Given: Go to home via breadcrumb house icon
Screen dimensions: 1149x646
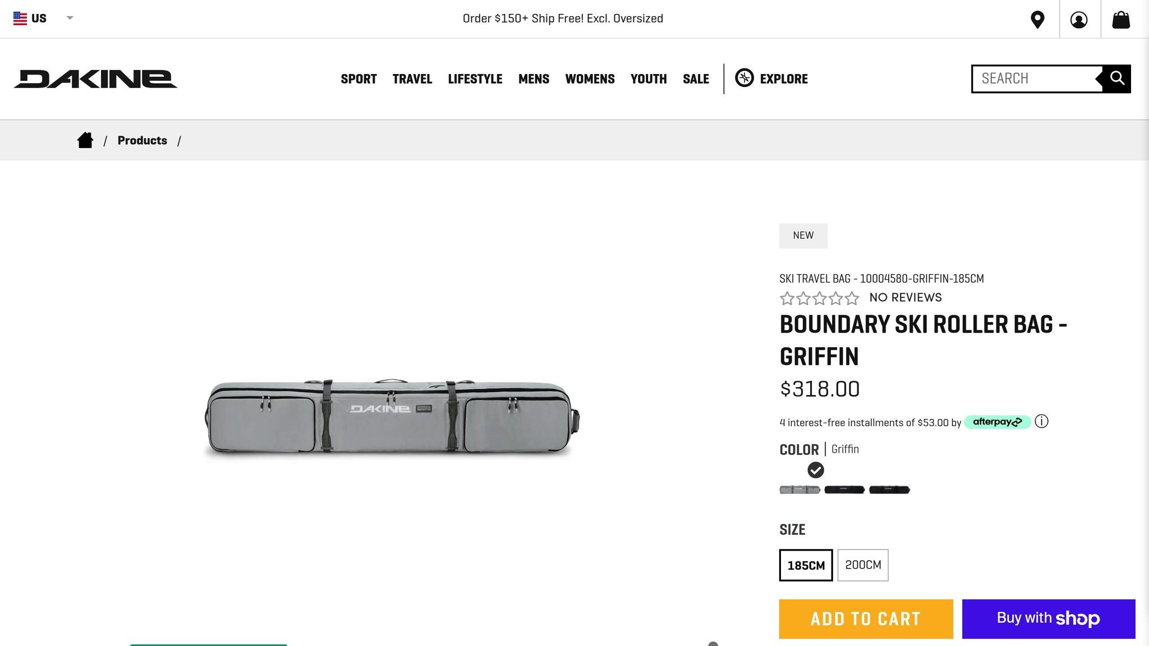Looking at the screenshot, I should point(85,140).
